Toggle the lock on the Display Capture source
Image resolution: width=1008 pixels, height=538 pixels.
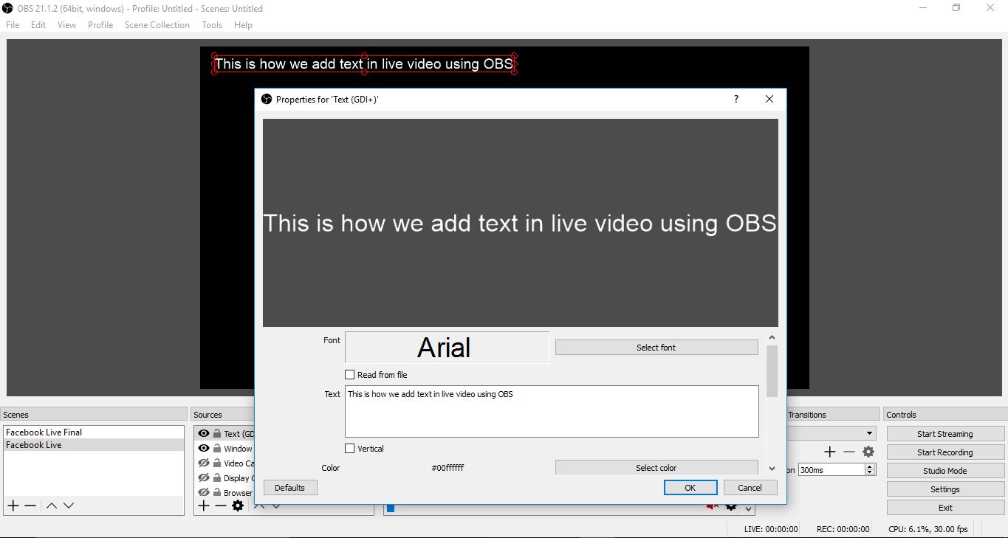click(217, 477)
